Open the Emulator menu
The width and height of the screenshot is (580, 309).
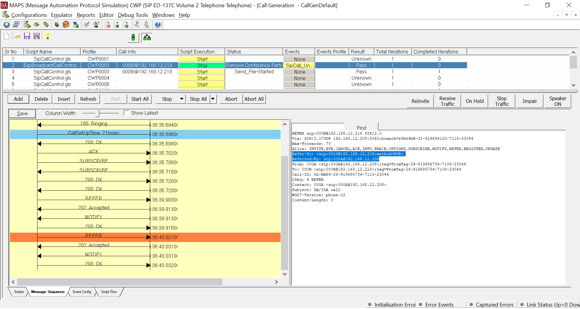[x=62, y=15]
